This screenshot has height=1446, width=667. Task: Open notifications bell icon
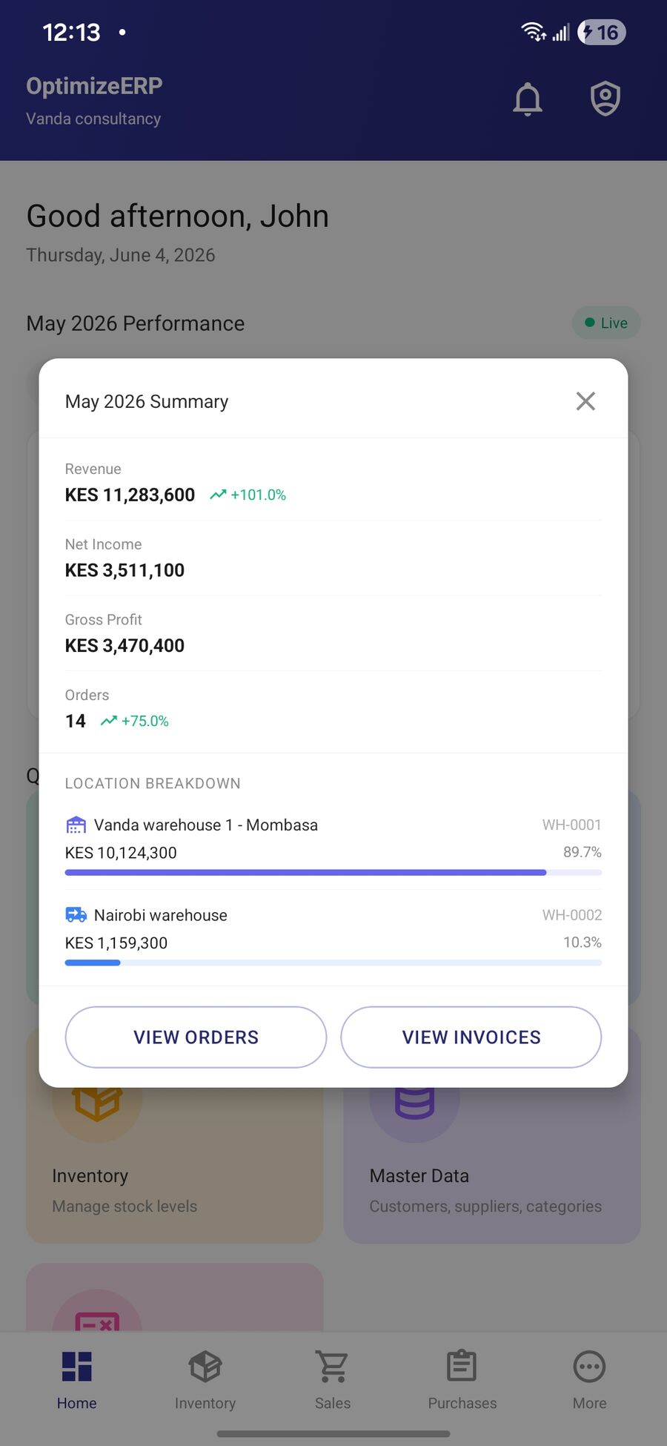point(528,99)
